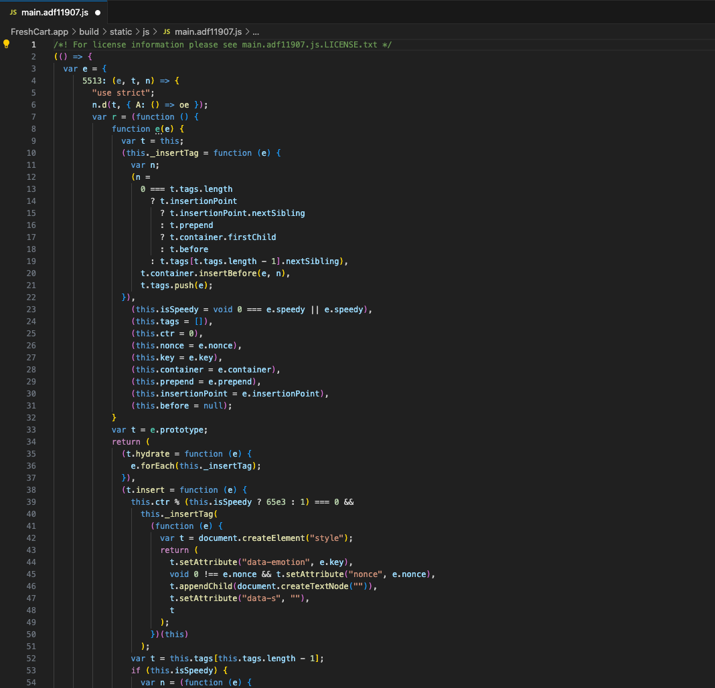Click "this._insertTag" on line 10

(x=162, y=153)
